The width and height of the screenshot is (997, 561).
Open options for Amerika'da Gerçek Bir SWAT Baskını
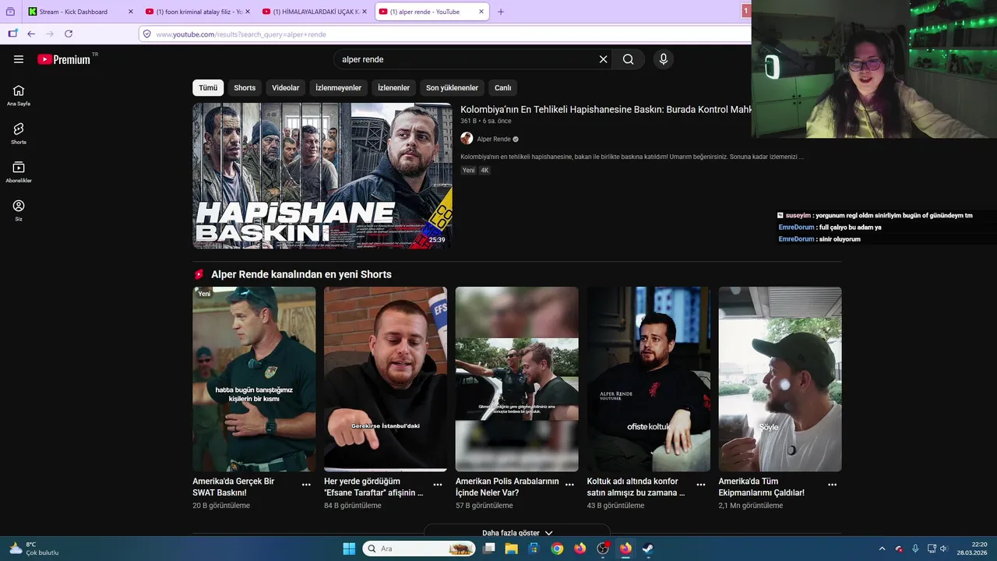[306, 485]
